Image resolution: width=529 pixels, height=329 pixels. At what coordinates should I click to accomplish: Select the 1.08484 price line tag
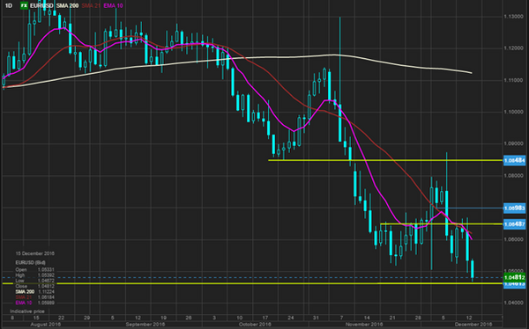click(x=514, y=160)
